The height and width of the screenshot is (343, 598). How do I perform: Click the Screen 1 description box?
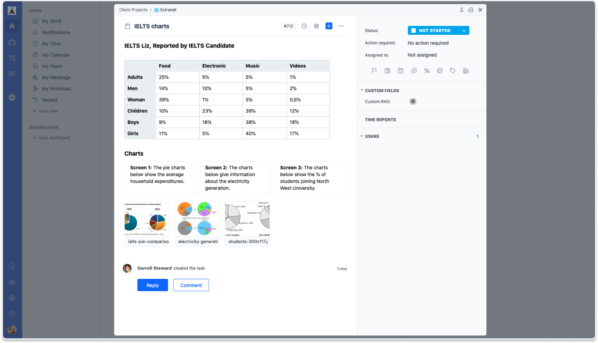coord(160,177)
